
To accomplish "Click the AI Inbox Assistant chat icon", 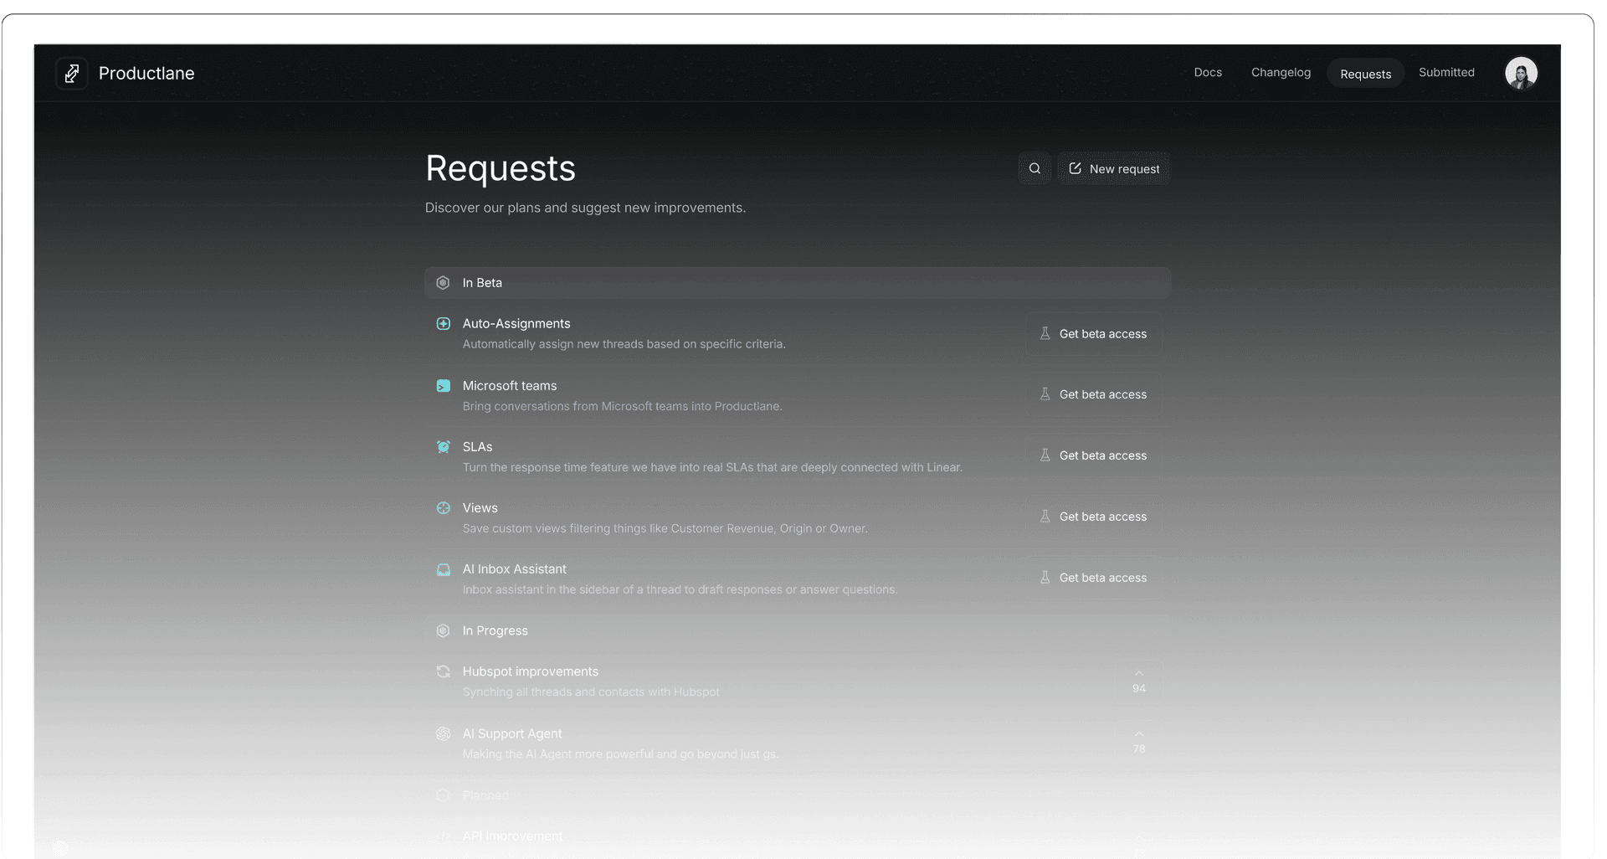I will click(x=444, y=569).
